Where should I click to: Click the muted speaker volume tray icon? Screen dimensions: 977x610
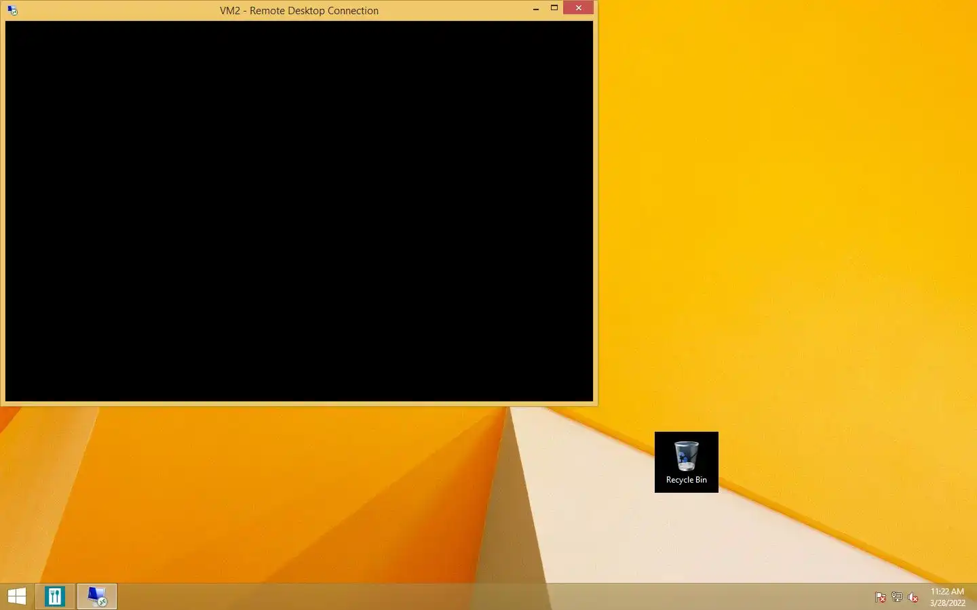coord(913,597)
